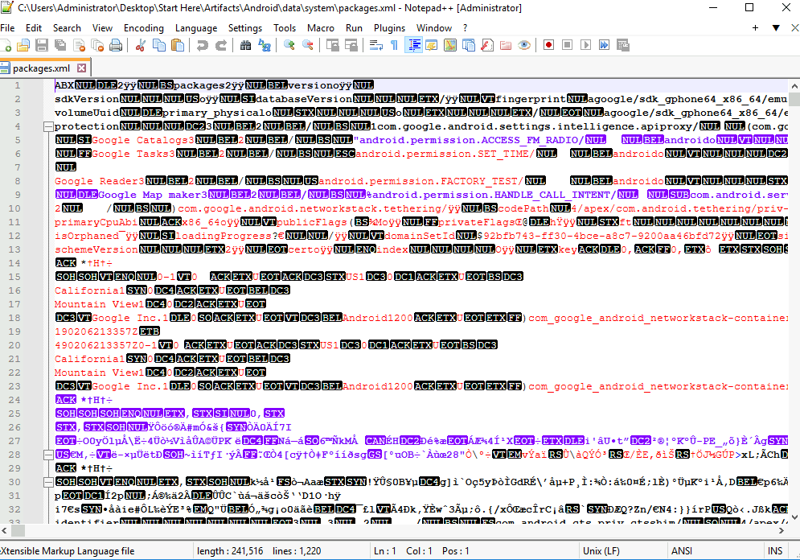Select the packages.xml document tab
Image resolution: width=800 pixels, height=560 pixels.
pyautogui.click(x=41, y=68)
